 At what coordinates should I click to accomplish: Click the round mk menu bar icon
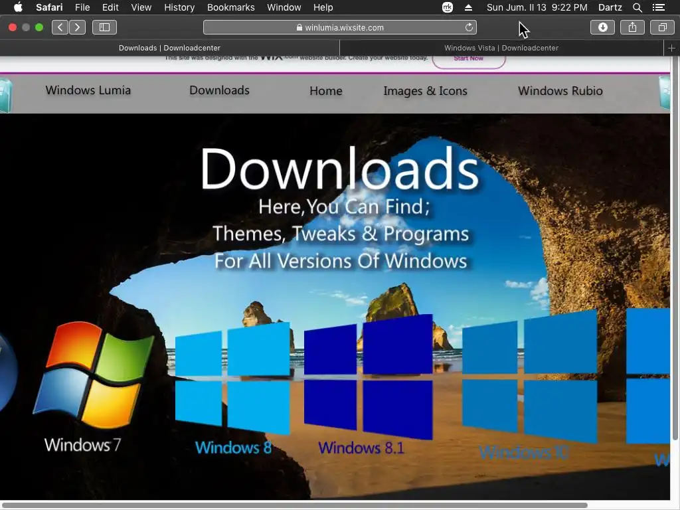click(x=448, y=7)
